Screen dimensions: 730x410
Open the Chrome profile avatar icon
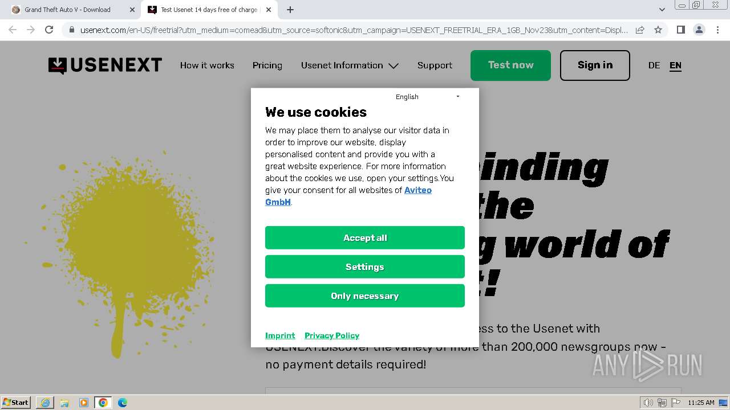pyautogui.click(x=699, y=30)
